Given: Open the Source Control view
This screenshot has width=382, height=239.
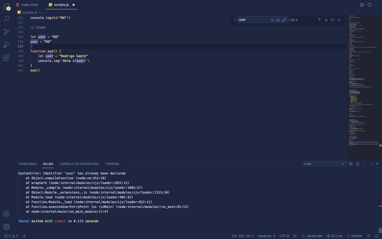Looking at the screenshot, I should tap(6, 32).
